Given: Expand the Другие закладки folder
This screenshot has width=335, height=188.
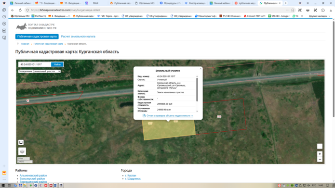Looking at the screenshot, I should click(319, 16).
